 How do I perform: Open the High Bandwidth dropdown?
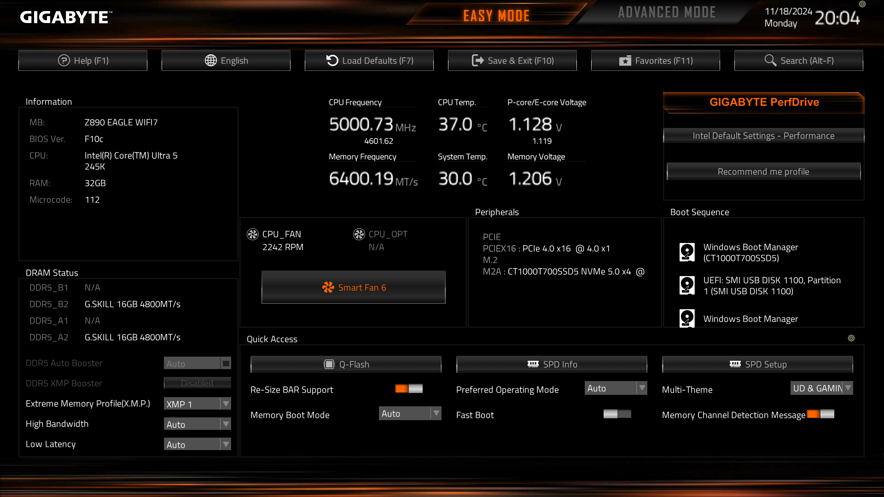click(x=198, y=424)
